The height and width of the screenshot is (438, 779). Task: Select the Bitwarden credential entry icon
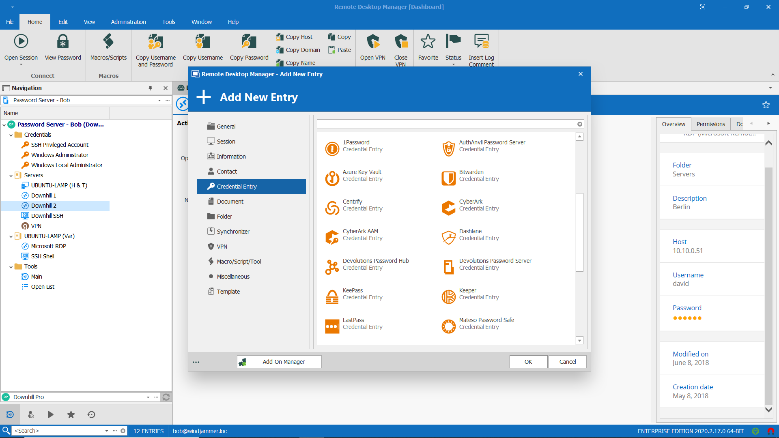pos(449,178)
